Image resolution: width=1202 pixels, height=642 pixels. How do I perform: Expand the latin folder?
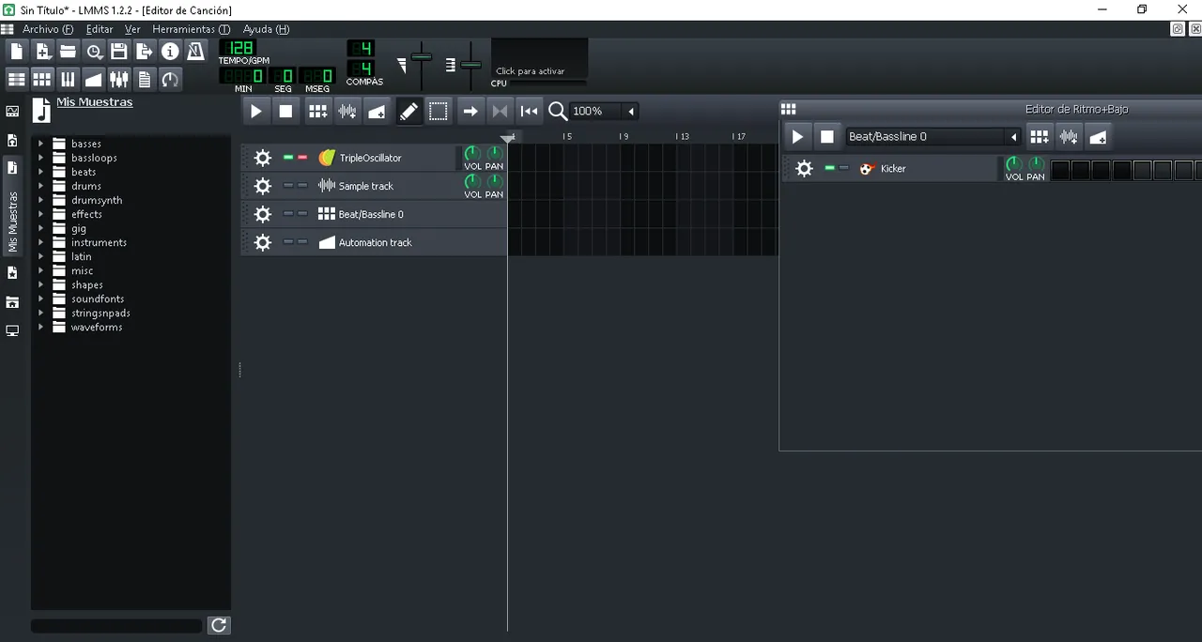40,256
